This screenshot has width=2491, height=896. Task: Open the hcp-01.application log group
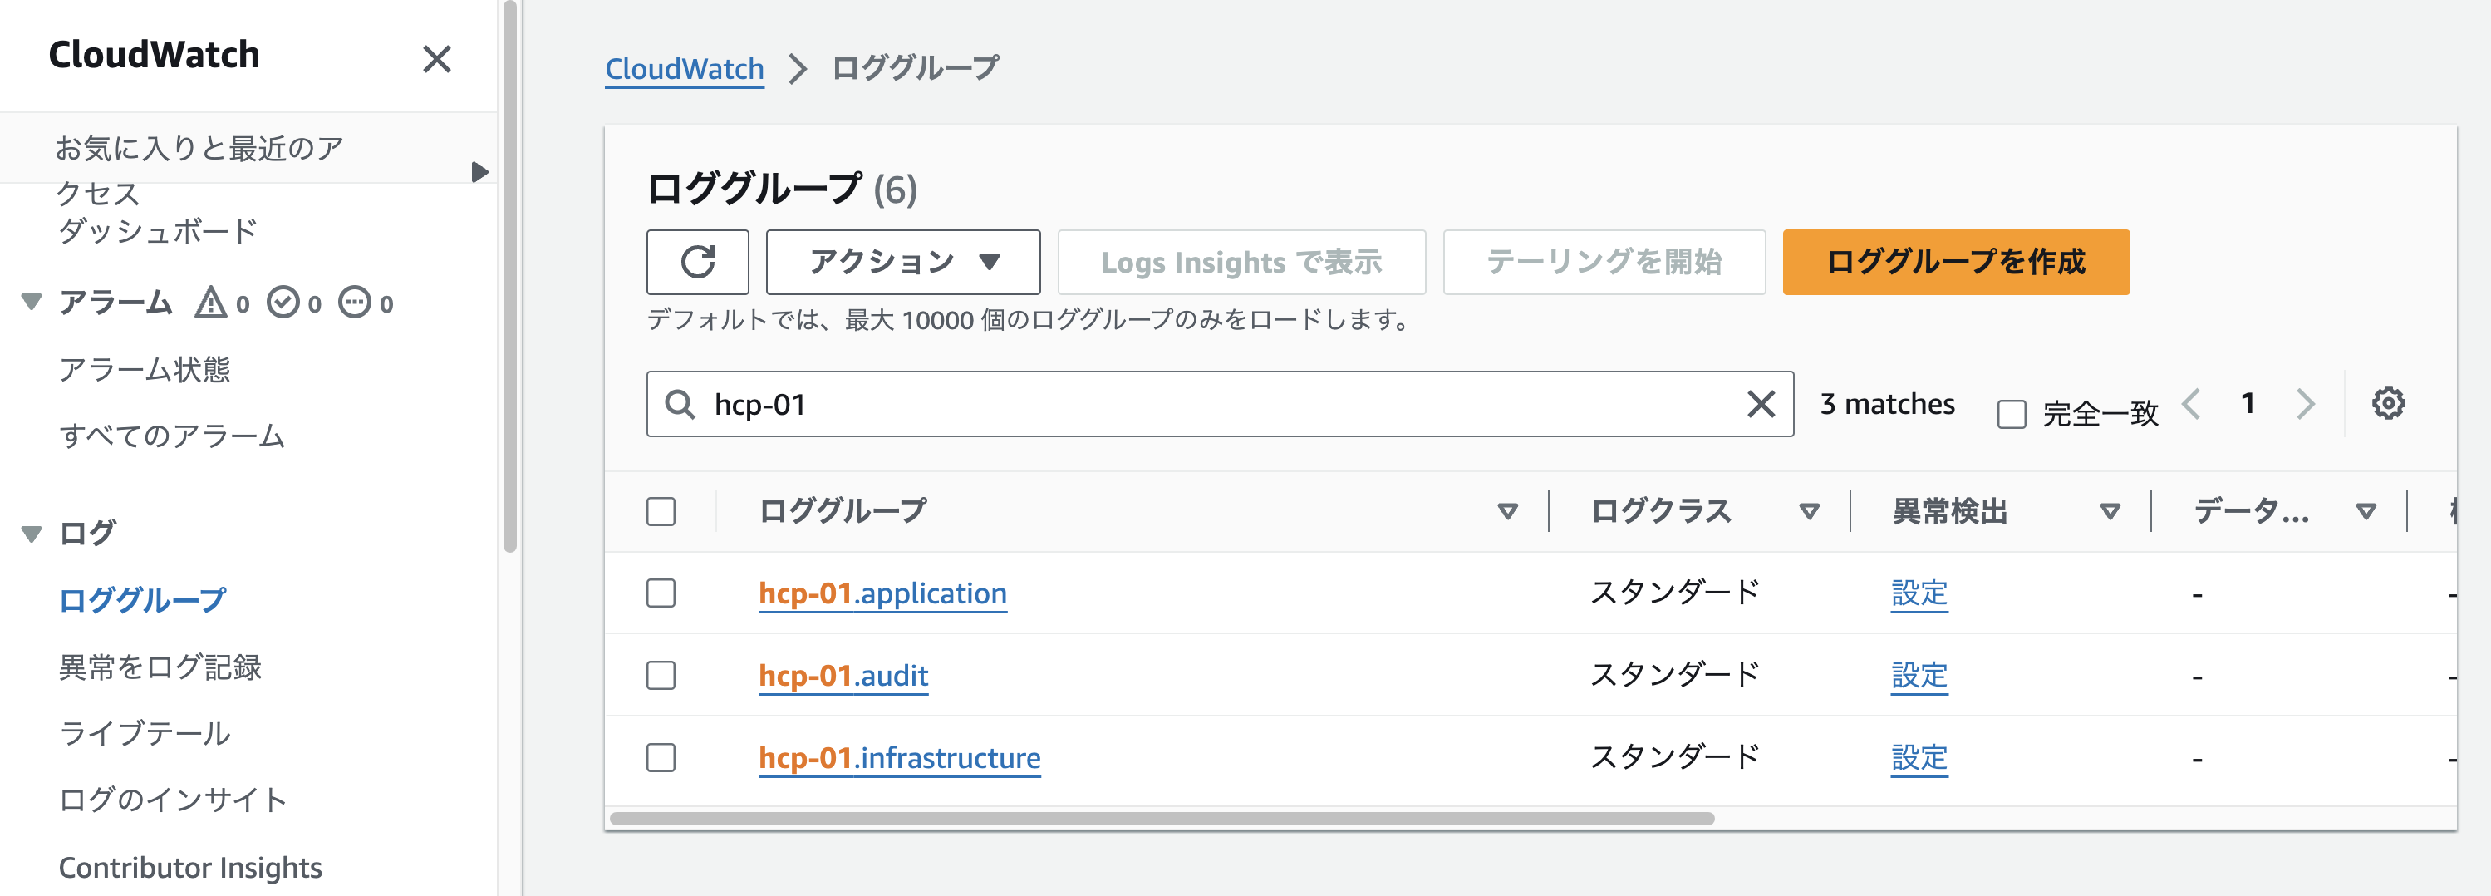tap(882, 593)
